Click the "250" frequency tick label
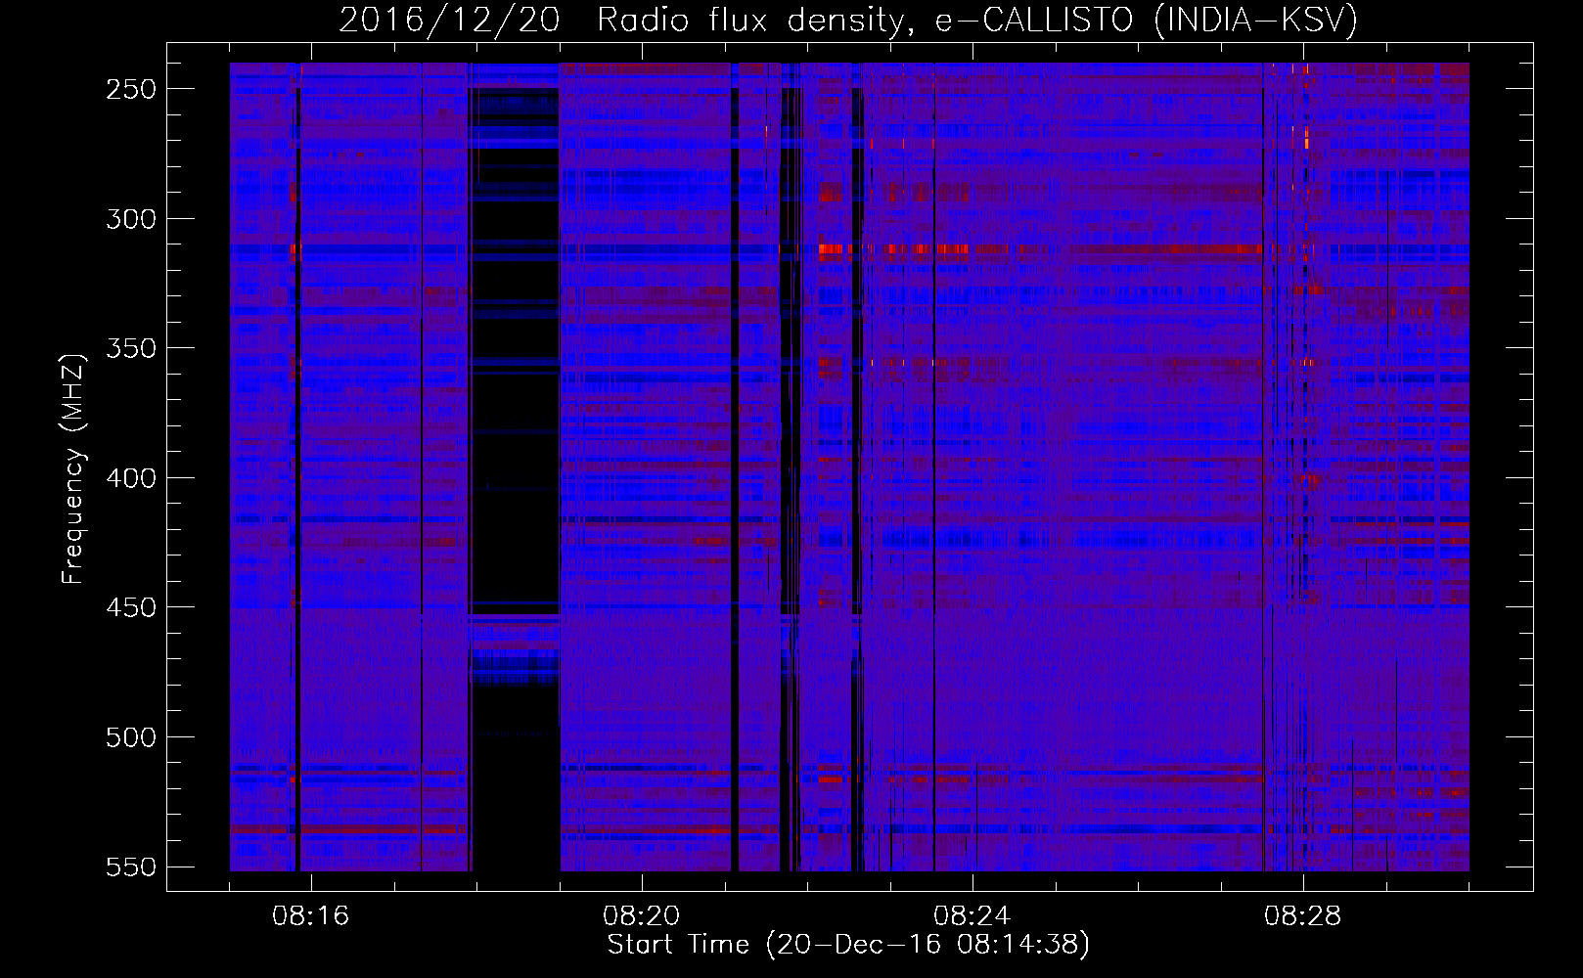This screenshot has width=1583, height=978. 131,89
